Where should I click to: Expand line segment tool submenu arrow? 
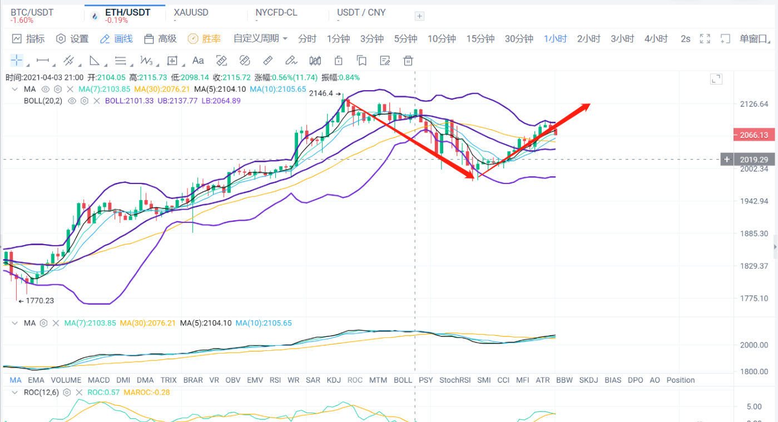pos(54,65)
